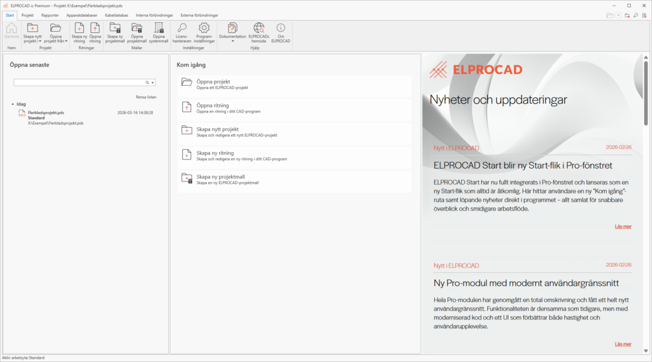Open the Kabeldatabas ribbon tab
The height and width of the screenshot is (362, 652).
(x=117, y=15)
